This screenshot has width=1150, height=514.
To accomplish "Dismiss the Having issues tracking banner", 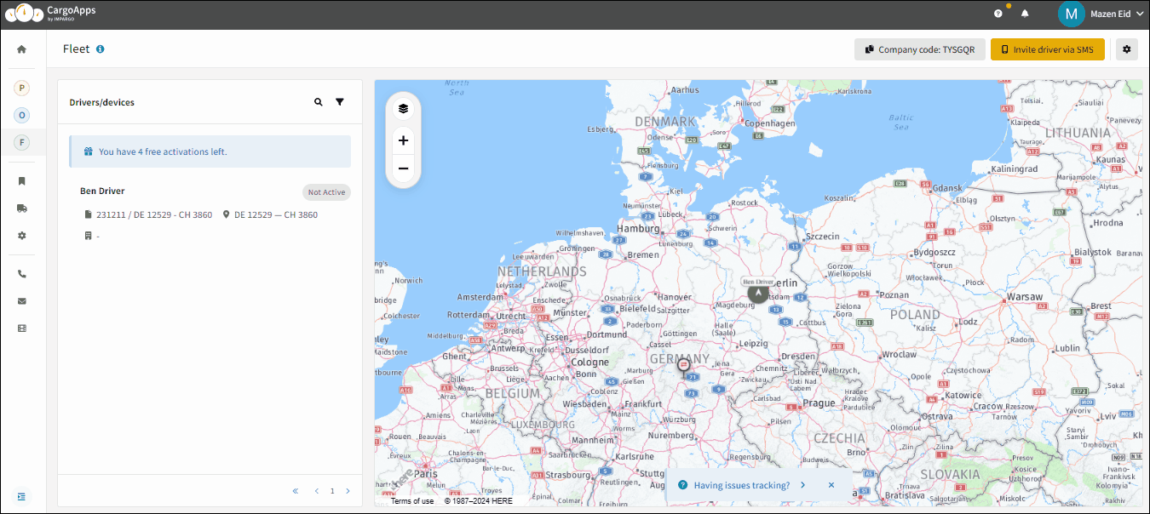I will [831, 485].
